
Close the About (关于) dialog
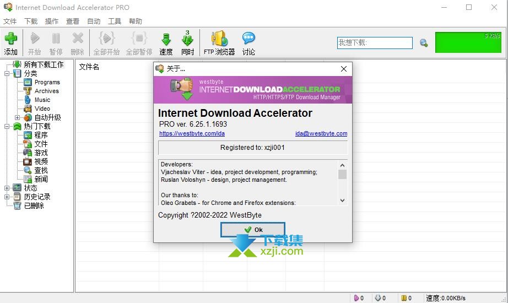(344, 69)
